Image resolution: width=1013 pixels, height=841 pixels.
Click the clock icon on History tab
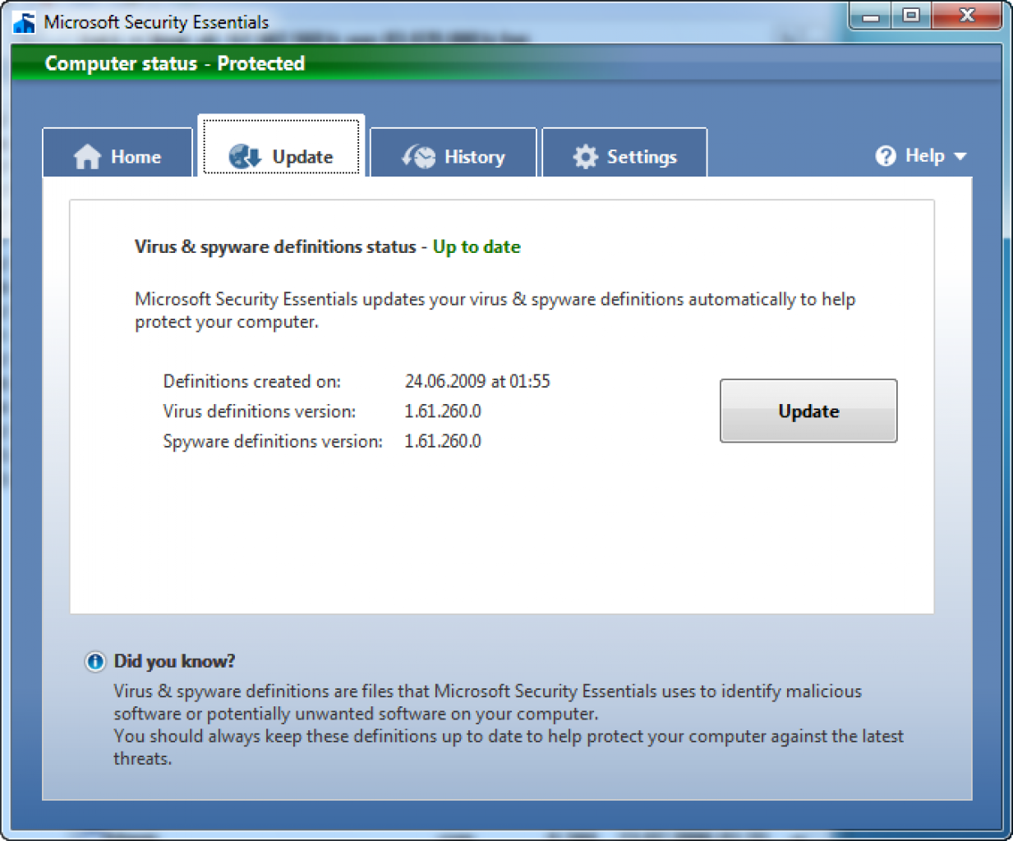pyautogui.click(x=419, y=156)
